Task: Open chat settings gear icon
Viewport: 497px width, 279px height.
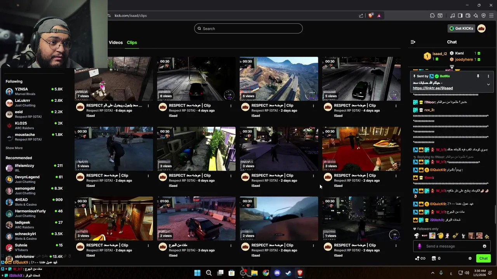Action: tap(470, 258)
